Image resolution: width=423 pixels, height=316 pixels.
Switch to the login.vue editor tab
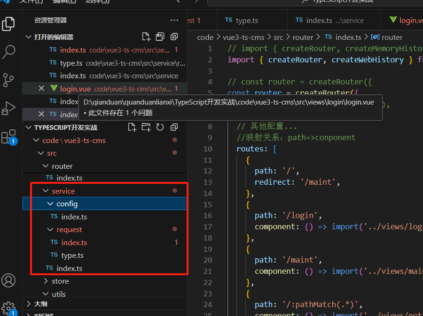tap(402, 20)
